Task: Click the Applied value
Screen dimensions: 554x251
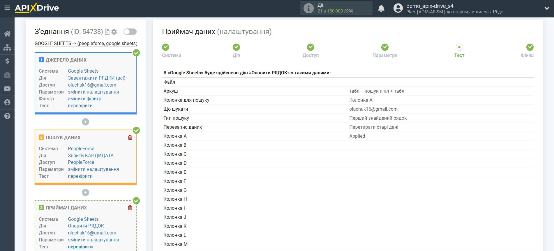Action: pos(357,136)
